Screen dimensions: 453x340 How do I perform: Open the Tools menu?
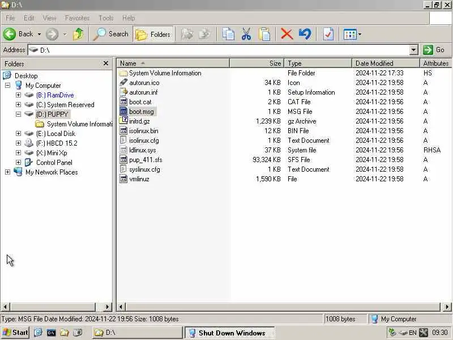click(106, 18)
